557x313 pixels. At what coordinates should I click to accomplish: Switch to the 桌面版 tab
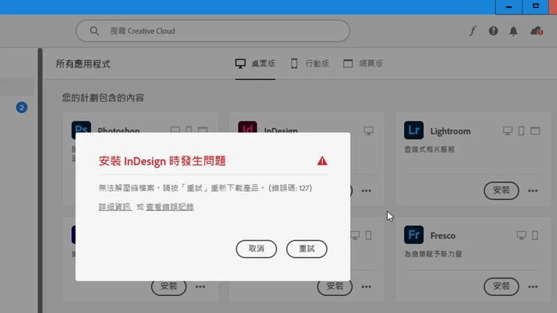255,64
